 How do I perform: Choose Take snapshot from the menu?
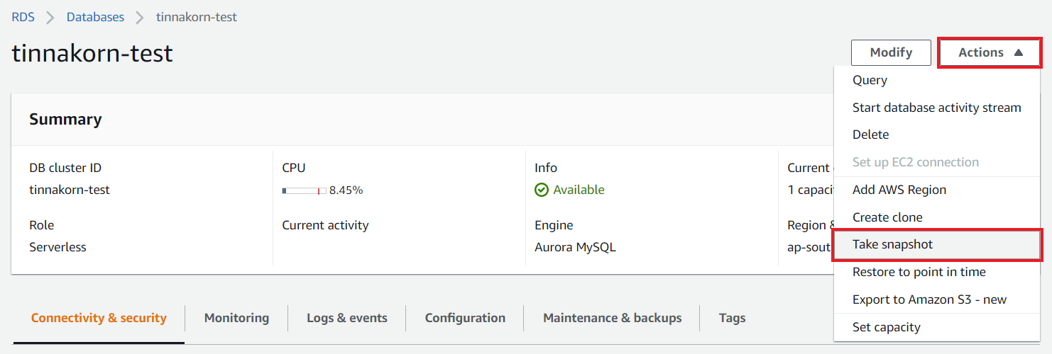pyautogui.click(x=937, y=244)
